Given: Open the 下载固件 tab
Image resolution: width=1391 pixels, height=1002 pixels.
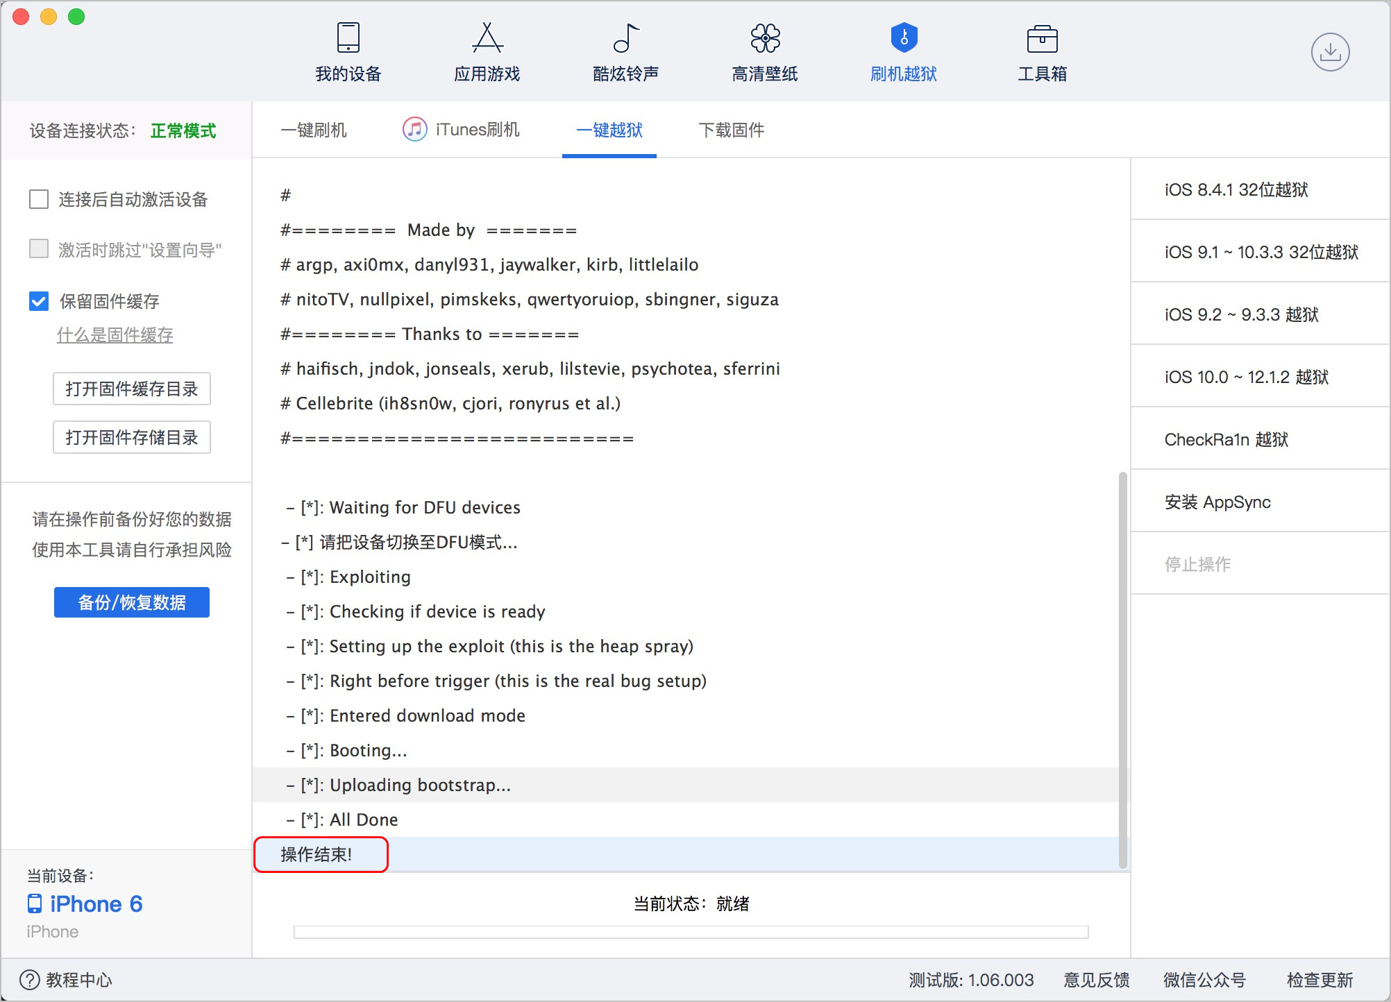Looking at the screenshot, I should point(731,130).
